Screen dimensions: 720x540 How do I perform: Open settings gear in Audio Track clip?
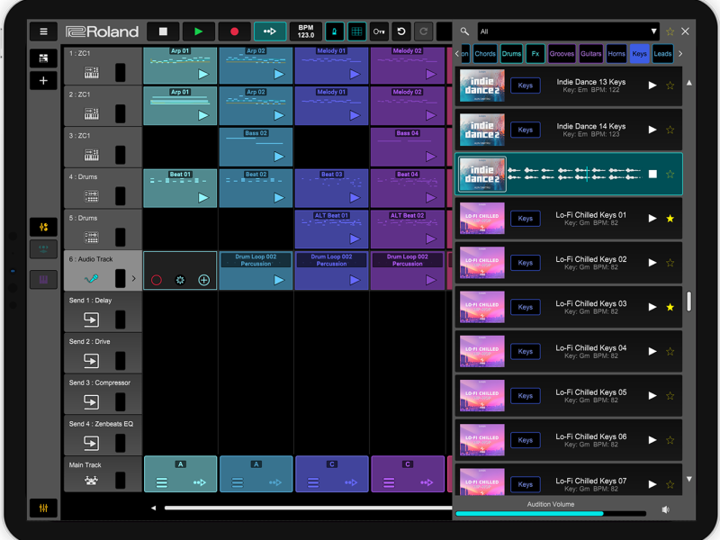click(x=180, y=280)
